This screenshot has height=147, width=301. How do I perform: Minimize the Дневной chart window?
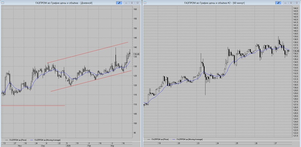pos(126,3)
